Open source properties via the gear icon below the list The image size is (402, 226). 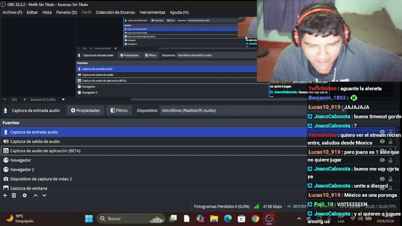pyautogui.click(x=24, y=195)
